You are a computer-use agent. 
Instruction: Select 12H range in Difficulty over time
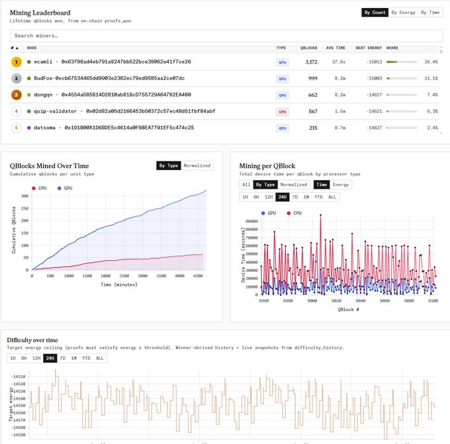pyautogui.click(x=36, y=358)
